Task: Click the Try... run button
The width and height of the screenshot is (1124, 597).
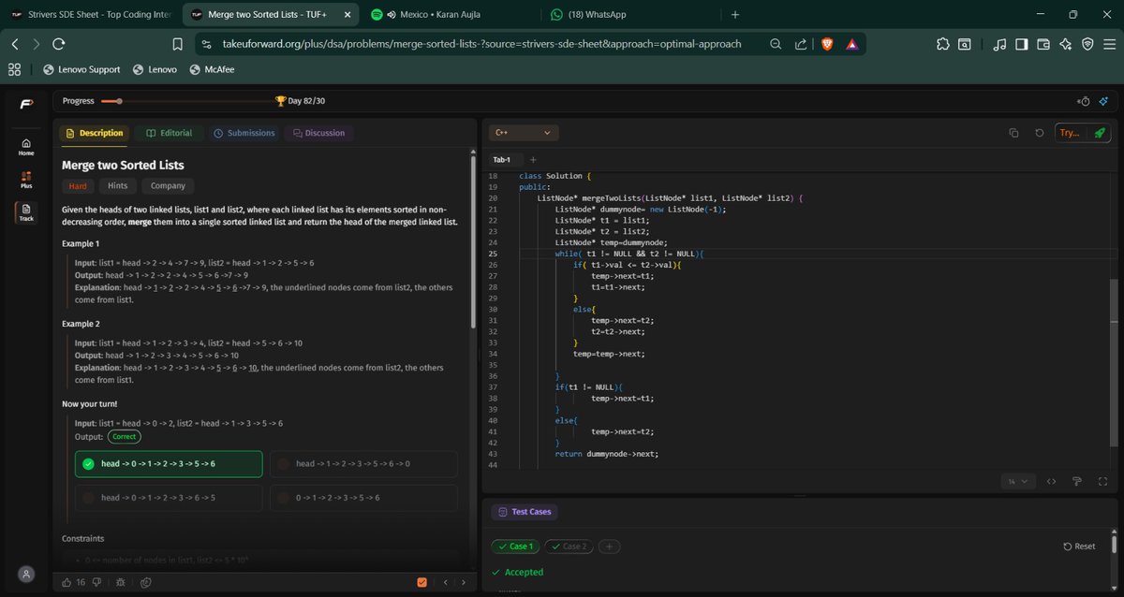Action: [x=1069, y=133]
